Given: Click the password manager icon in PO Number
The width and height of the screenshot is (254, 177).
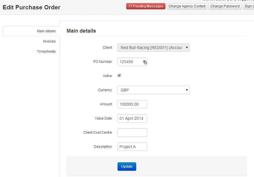Looking at the screenshot, I should pyautogui.click(x=145, y=62).
